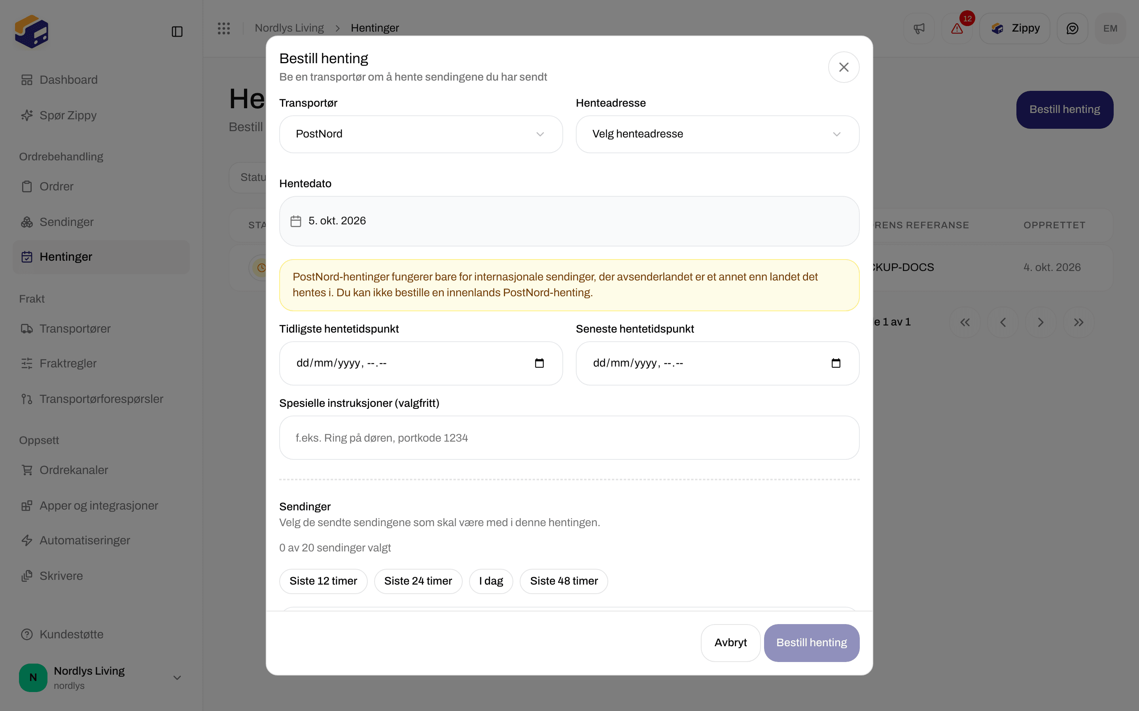Open the app grid launcher icon
Image resolution: width=1139 pixels, height=711 pixels.
pos(223,28)
